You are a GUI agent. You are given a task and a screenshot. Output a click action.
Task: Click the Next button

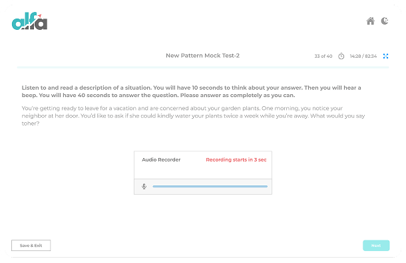[x=376, y=246]
